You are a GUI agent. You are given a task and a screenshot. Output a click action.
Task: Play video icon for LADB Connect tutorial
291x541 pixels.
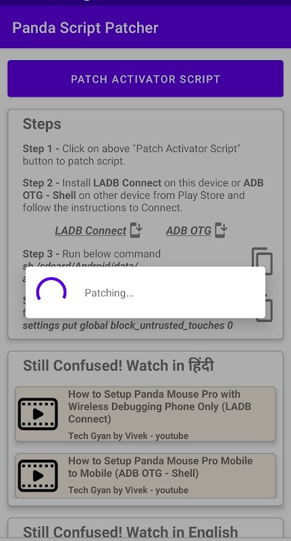(x=38, y=414)
